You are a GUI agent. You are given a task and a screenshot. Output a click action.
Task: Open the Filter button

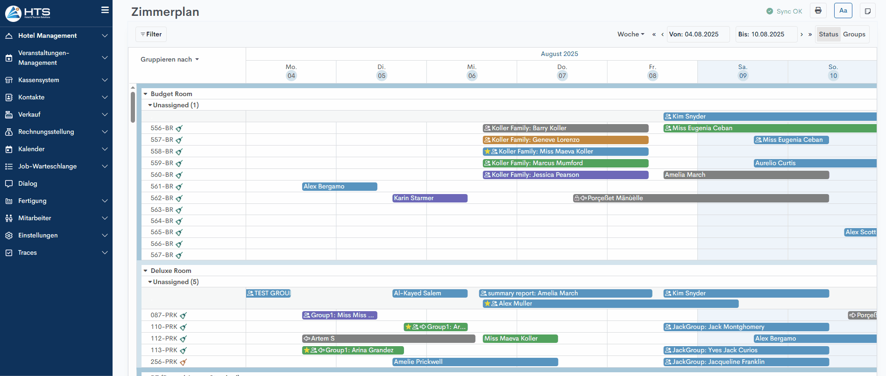tap(151, 34)
